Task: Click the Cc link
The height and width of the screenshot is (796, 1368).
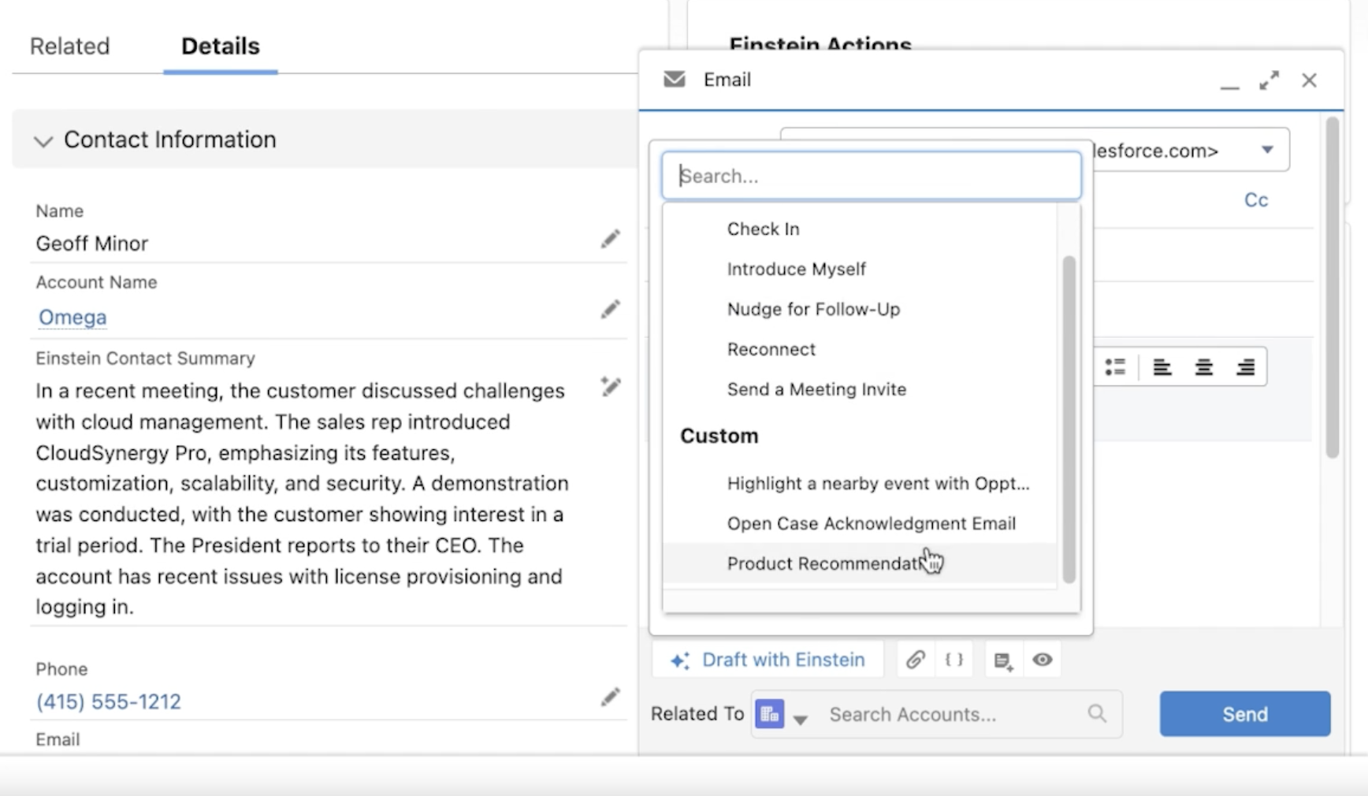Action: 1256,200
